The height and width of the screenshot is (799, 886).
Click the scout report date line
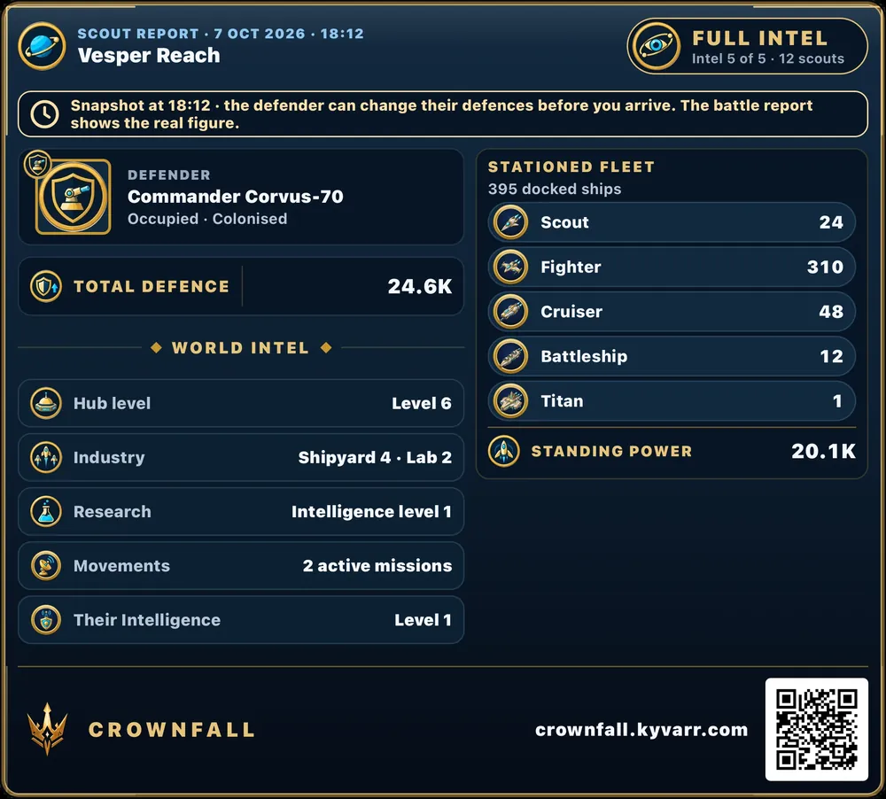[x=221, y=34]
